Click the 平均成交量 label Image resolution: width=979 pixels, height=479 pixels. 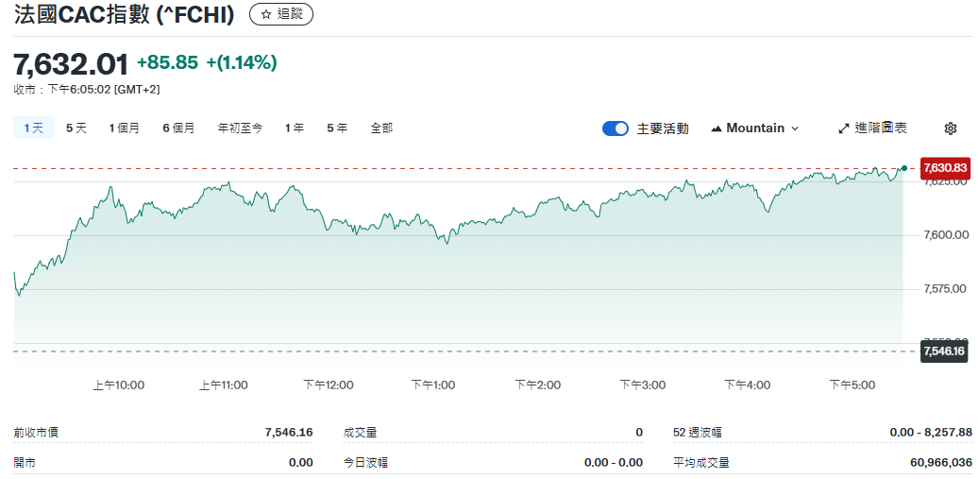tap(700, 463)
